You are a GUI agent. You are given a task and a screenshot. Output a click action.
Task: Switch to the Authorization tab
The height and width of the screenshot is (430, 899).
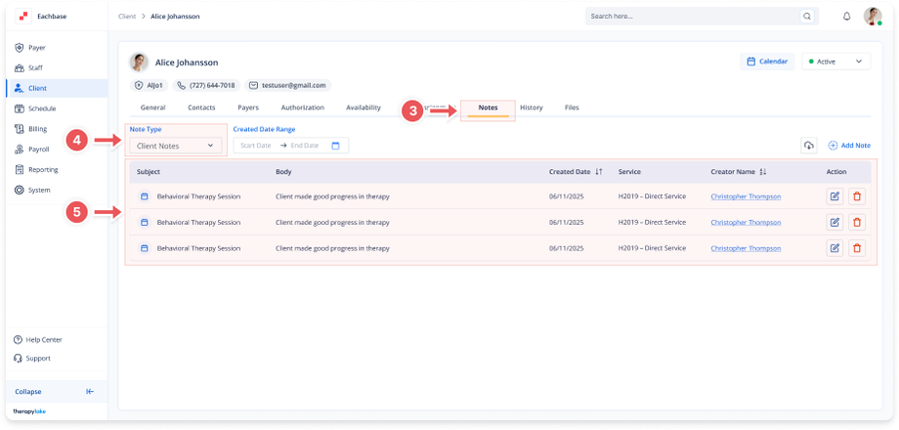pyautogui.click(x=302, y=107)
